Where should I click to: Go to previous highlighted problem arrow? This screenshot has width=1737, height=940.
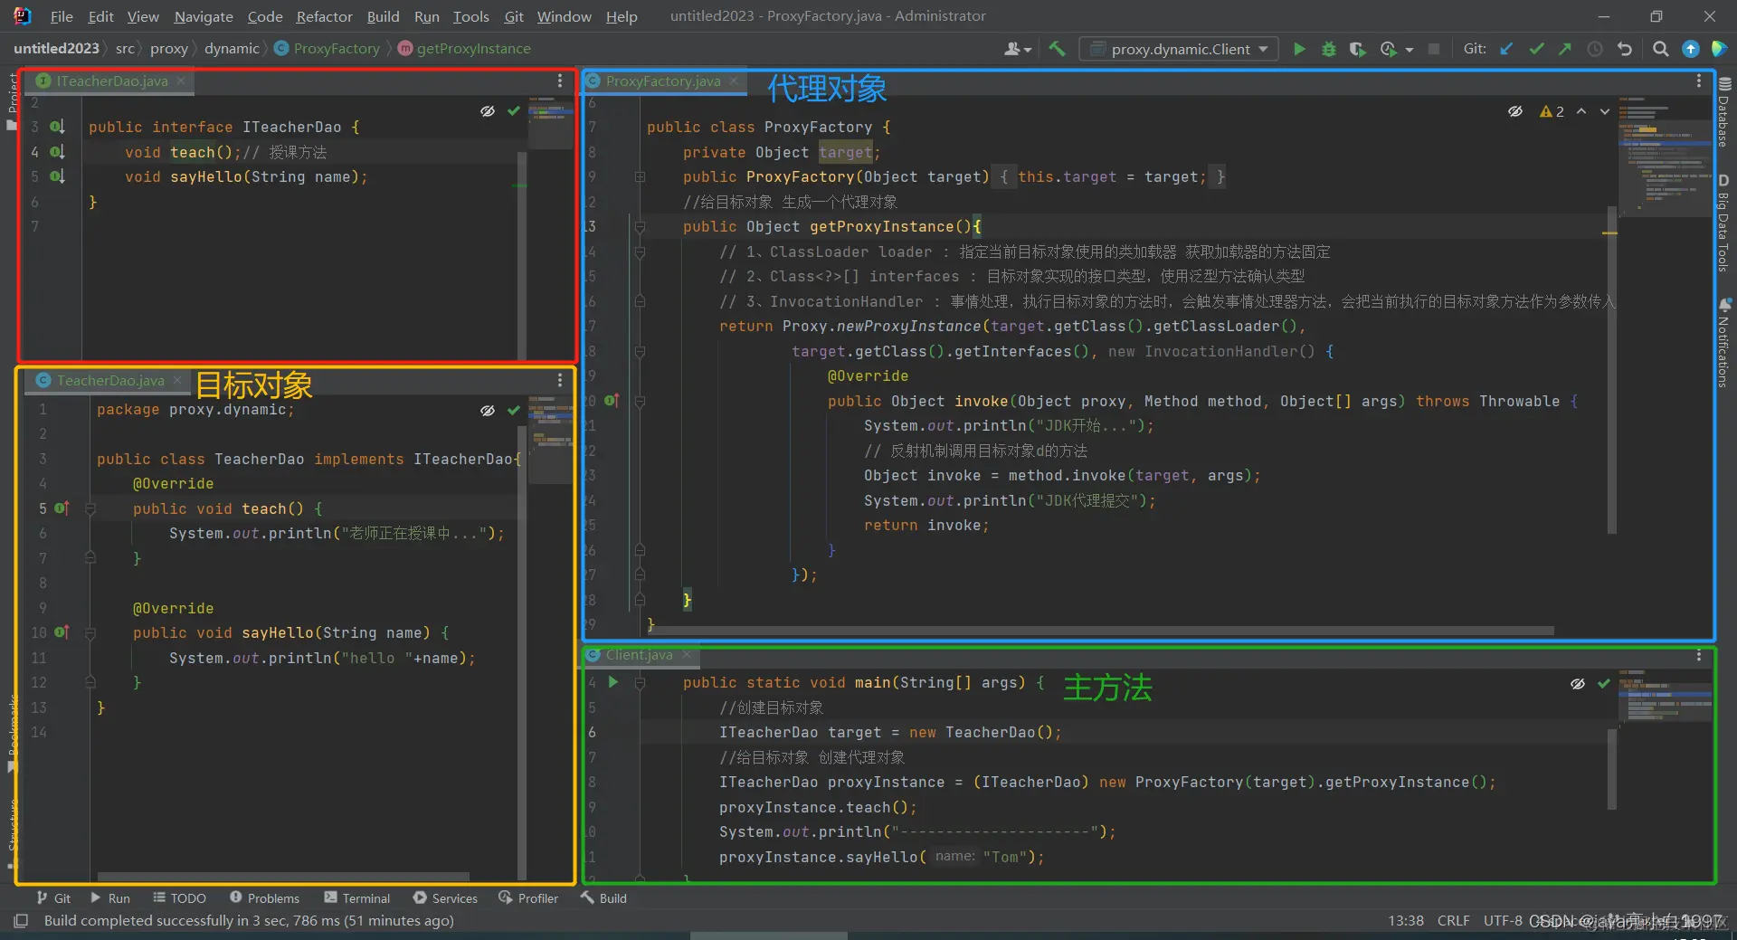point(1581,111)
